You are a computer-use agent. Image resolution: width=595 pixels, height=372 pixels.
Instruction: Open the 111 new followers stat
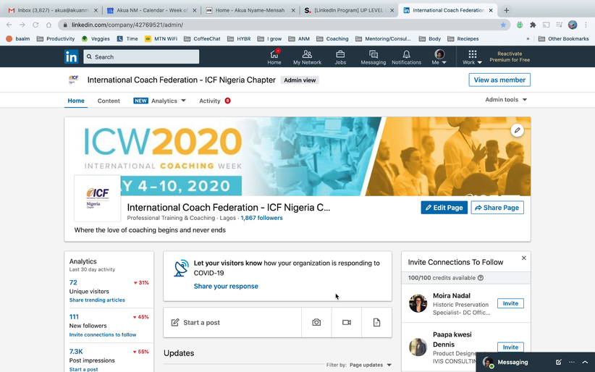(74, 317)
